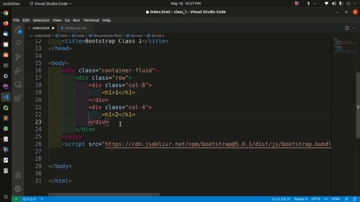This screenshot has width=360, height=202.
Task: Change encoding via UTF-8 in status bar
Action: pos(316,199)
